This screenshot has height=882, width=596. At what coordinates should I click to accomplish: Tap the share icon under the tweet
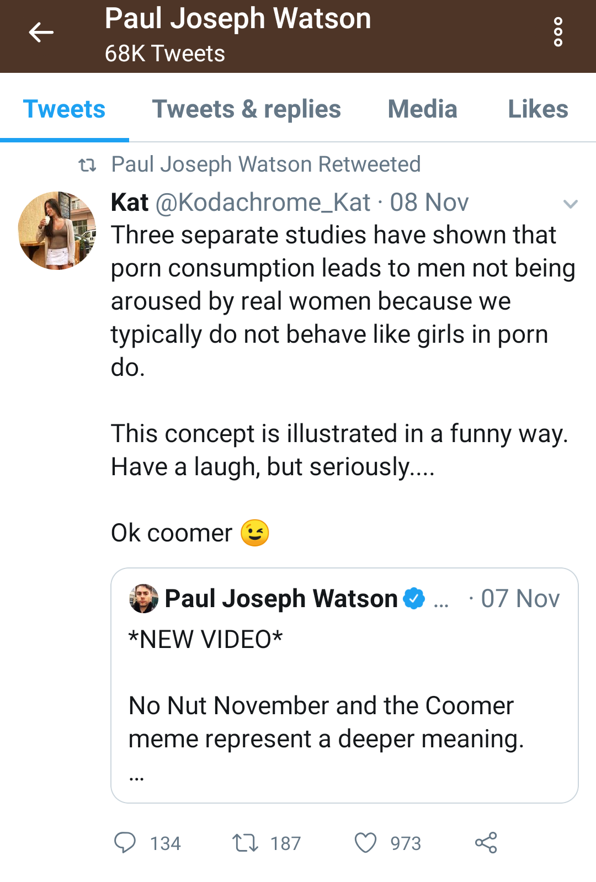point(486,843)
